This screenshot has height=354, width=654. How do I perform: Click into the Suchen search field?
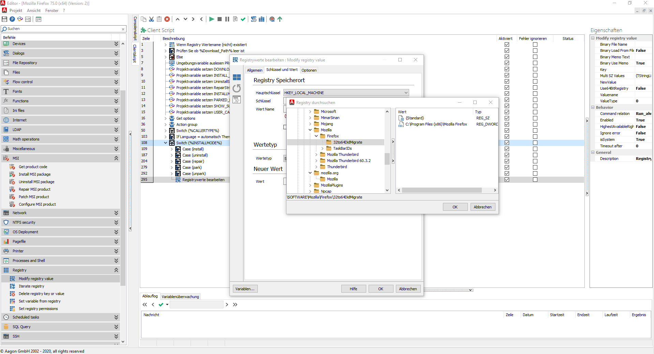click(x=63, y=29)
